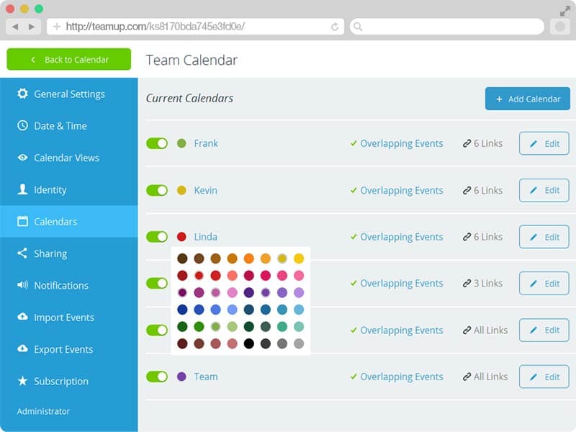The width and height of the screenshot is (576, 432).
Task: Click link icon beside Team's All Links
Action: tap(467, 377)
